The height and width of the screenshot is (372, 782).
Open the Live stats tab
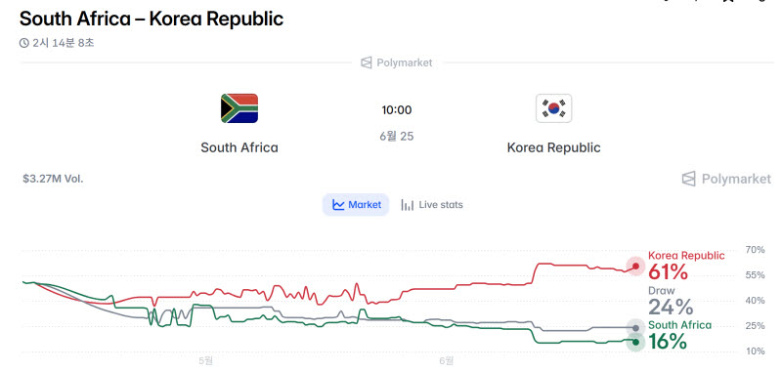click(x=432, y=205)
